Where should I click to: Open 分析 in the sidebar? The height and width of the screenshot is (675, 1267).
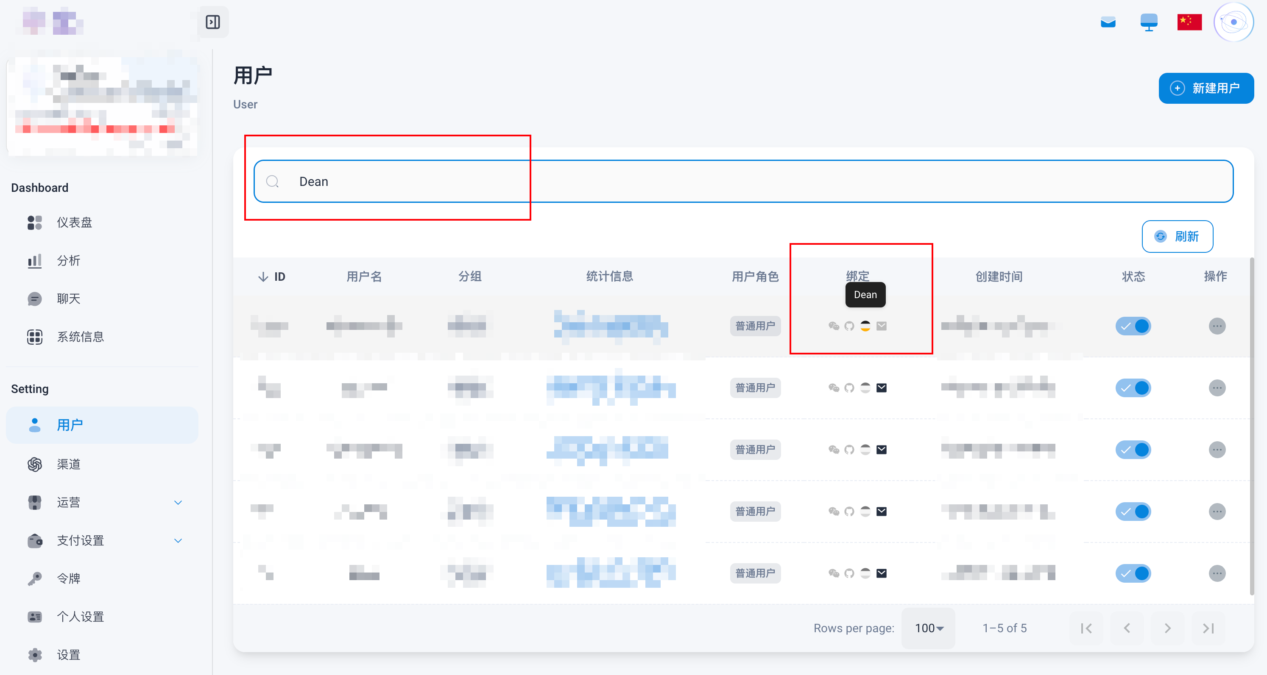click(102, 260)
